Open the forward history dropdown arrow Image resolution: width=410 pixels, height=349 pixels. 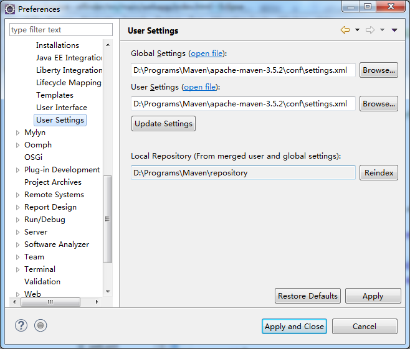tap(382, 30)
